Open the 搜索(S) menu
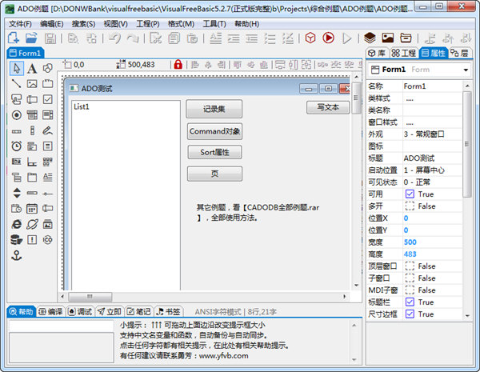This screenshot has width=480, height=372. coord(83,24)
